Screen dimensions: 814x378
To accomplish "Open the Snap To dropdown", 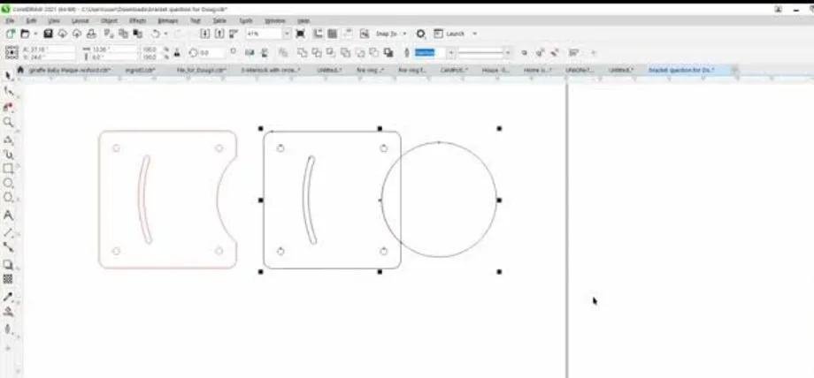I will click(x=391, y=34).
